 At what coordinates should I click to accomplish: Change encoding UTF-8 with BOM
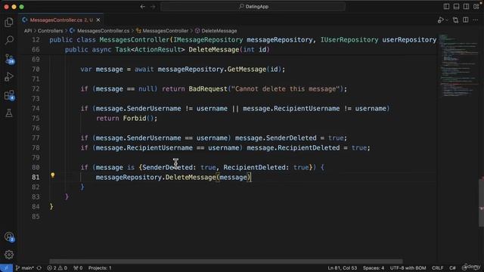pyautogui.click(x=408, y=268)
